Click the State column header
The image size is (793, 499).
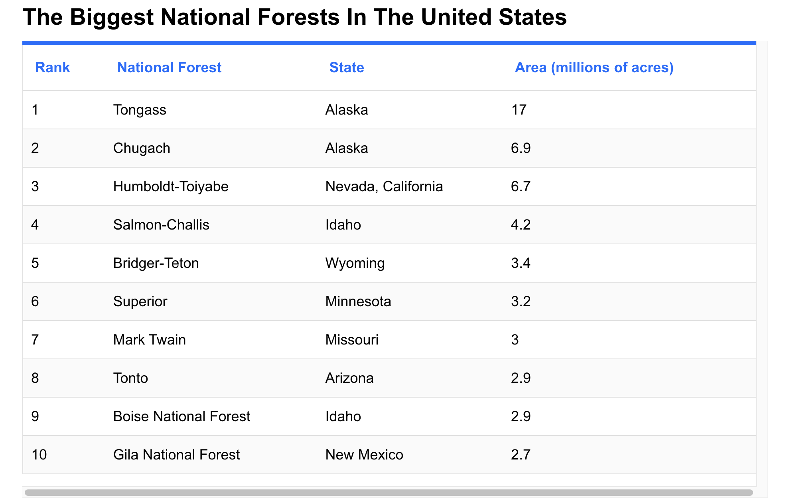pos(347,67)
